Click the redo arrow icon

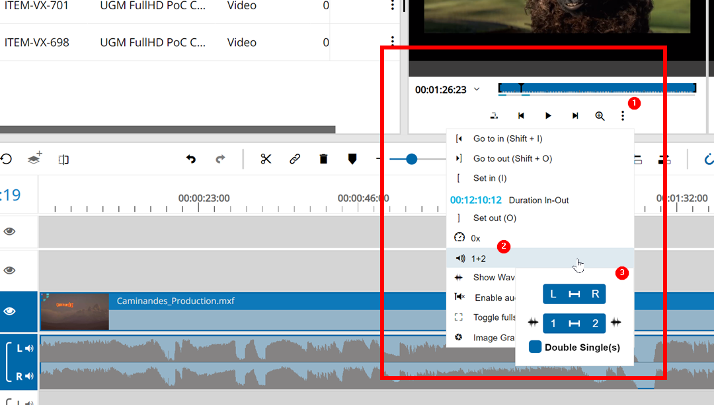pos(220,159)
